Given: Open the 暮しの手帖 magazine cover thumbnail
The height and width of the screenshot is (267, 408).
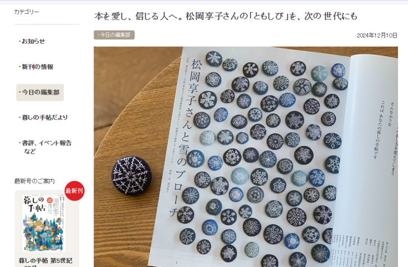Looking at the screenshot, I should (x=44, y=223).
